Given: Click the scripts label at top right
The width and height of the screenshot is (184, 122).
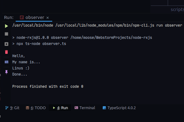Looking at the screenshot, I should point(177,9).
